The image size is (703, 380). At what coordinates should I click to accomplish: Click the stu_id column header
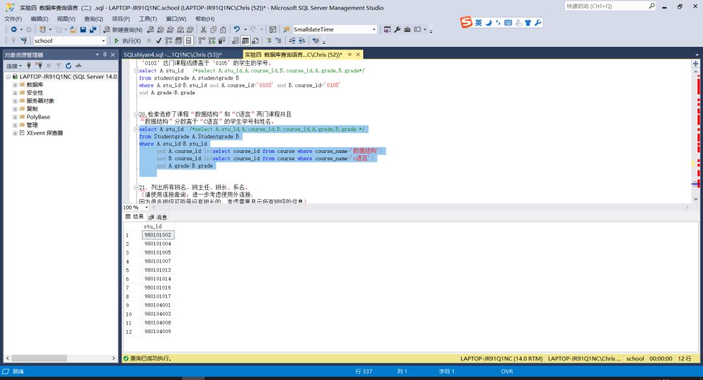tap(158, 226)
